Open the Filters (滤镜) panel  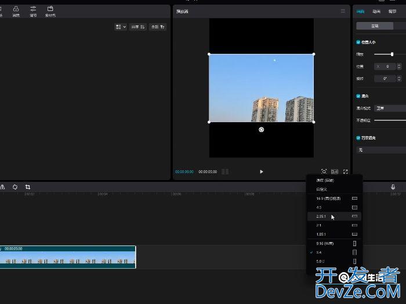pos(16,12)
